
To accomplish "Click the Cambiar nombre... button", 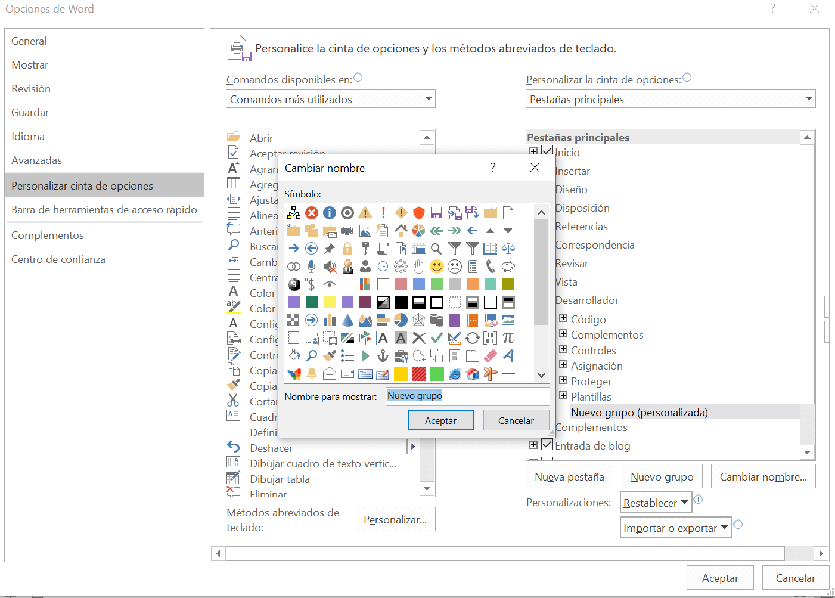I will tap(763, 476).
